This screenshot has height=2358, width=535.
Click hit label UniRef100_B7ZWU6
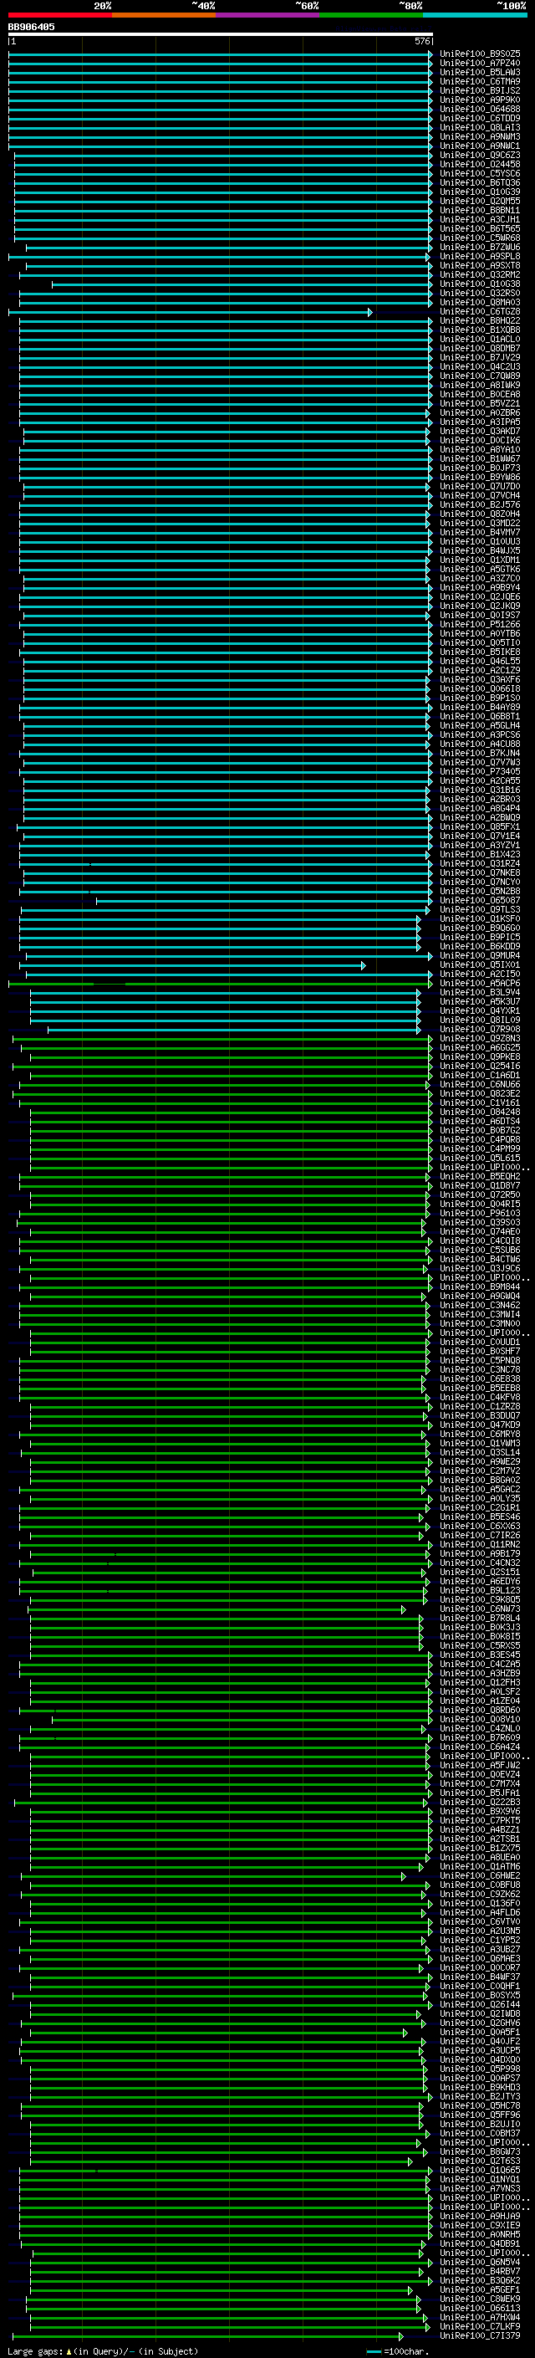pos(480,247)
